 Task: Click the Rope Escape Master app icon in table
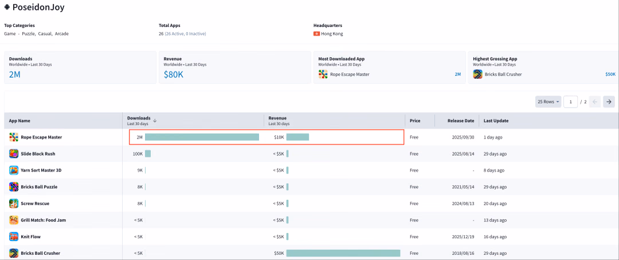(14, 137)
